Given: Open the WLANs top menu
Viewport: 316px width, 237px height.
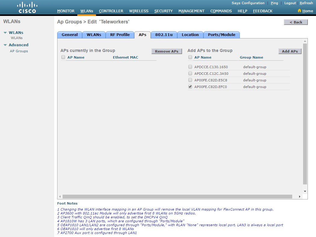Looking at the screenshot, I should pos(87,11).
